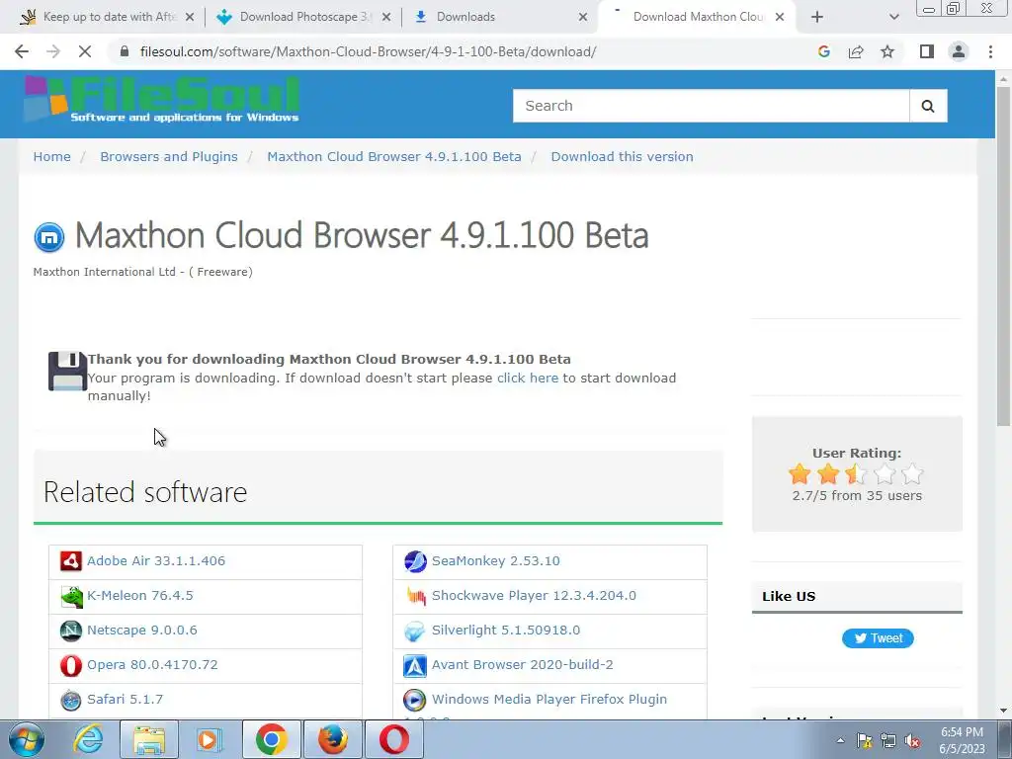The height and width of the screenshot is (759, 1012).
Task: Click the Maxthon blue logo icon
Action: 49,237
